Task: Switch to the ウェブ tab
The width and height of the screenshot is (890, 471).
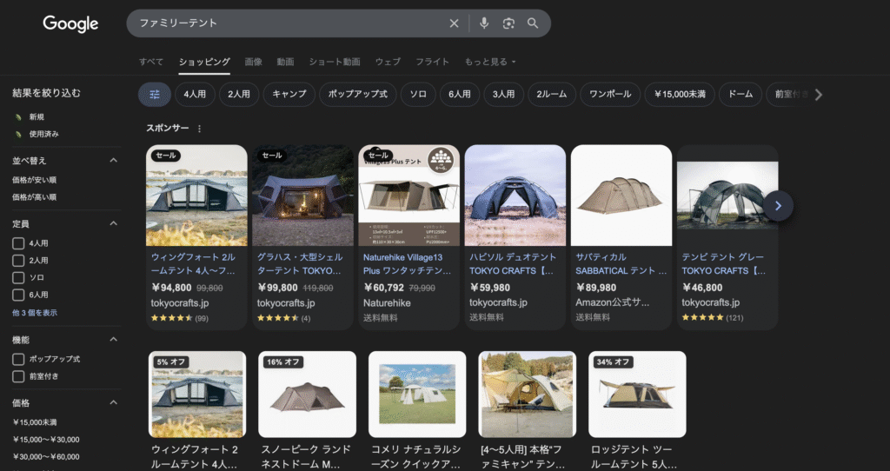Action: (x=388, y=62)
